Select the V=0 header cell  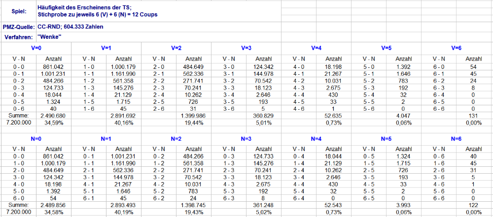coord(36,48)
